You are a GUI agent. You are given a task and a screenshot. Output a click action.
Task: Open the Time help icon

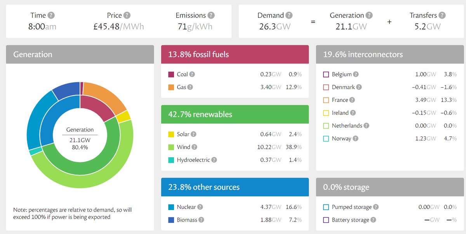pyautogui.click(x=51, y=15)
